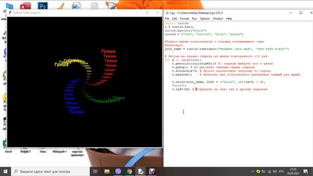Image resolution: width=313 pixels, height=176 pixels.
Task: Open the Window menu in IDLE editor
Action: pos(218,19)
